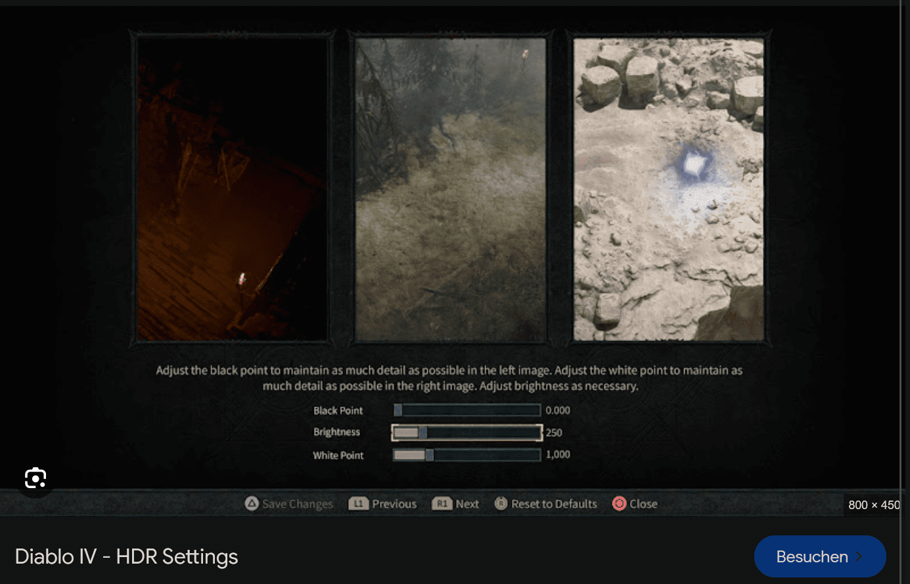
Task: Click the 800 × 450 image size badge
Action: (x=873, y=505)
